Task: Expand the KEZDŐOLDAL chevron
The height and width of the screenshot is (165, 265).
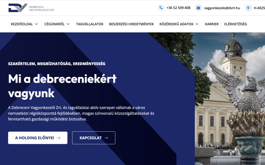Action: 36,24
